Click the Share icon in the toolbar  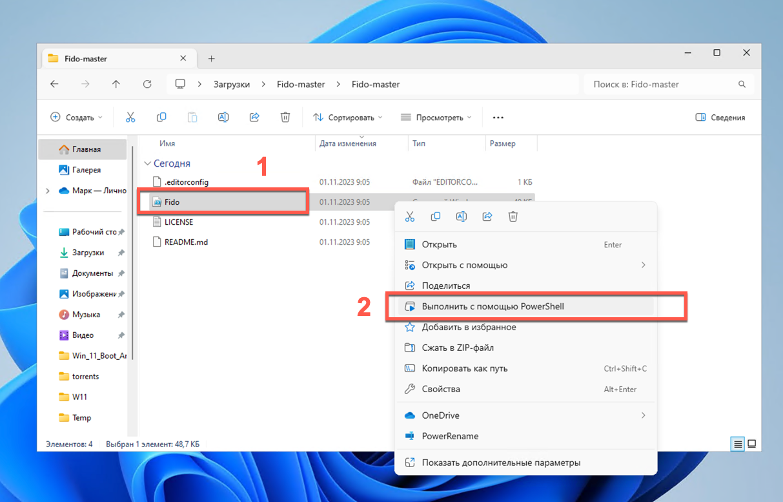254,117
